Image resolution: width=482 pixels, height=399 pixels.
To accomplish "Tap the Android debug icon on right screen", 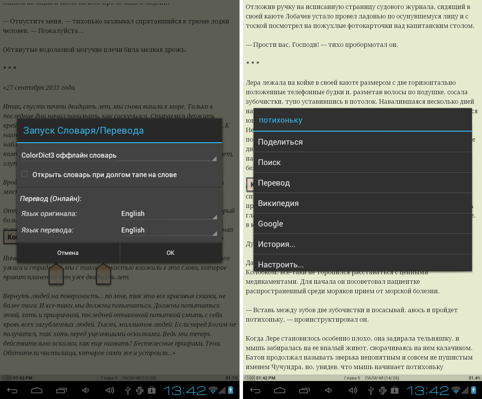I will [x=382, y=391].
